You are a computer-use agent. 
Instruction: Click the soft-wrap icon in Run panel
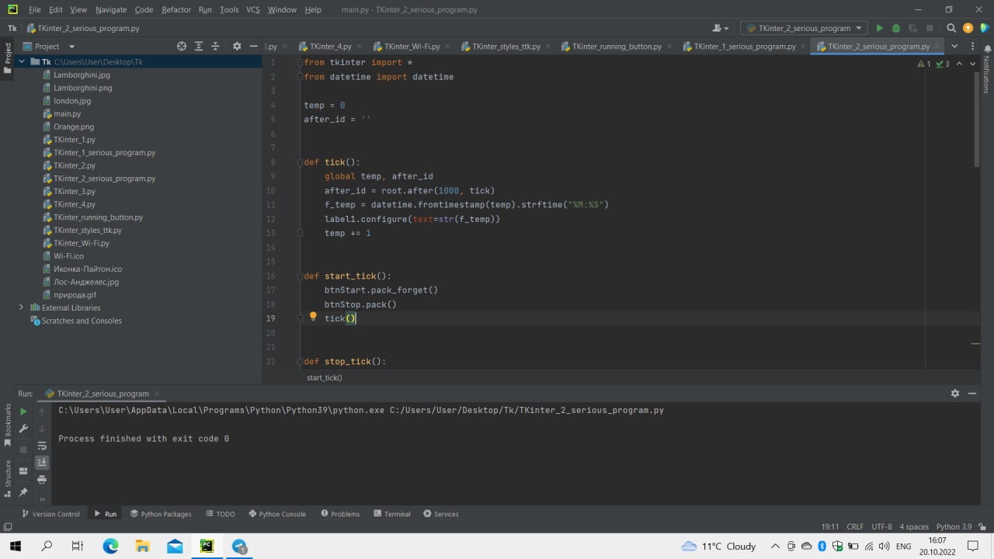point(42,445)
